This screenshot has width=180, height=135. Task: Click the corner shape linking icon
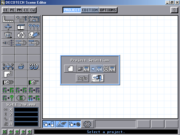8,74
